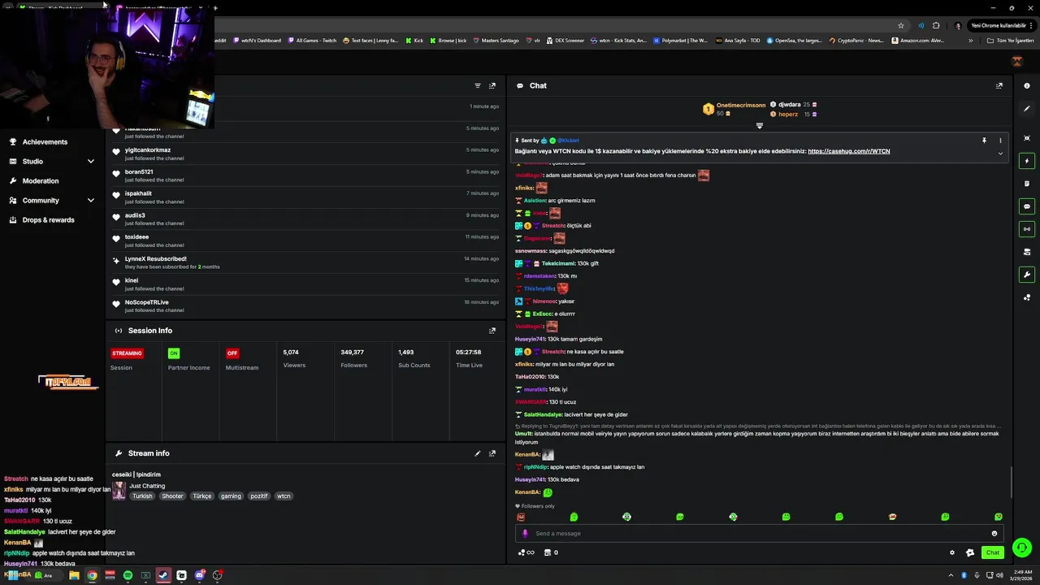Screen dimensions: 1040x585
Task: Click the Send a message field
Action: 760,534
